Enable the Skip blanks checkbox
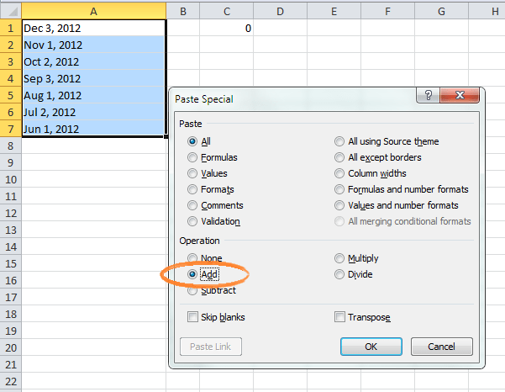Image resolution: width=505 pixels, height=392 pixels. [x=193, y=317]
